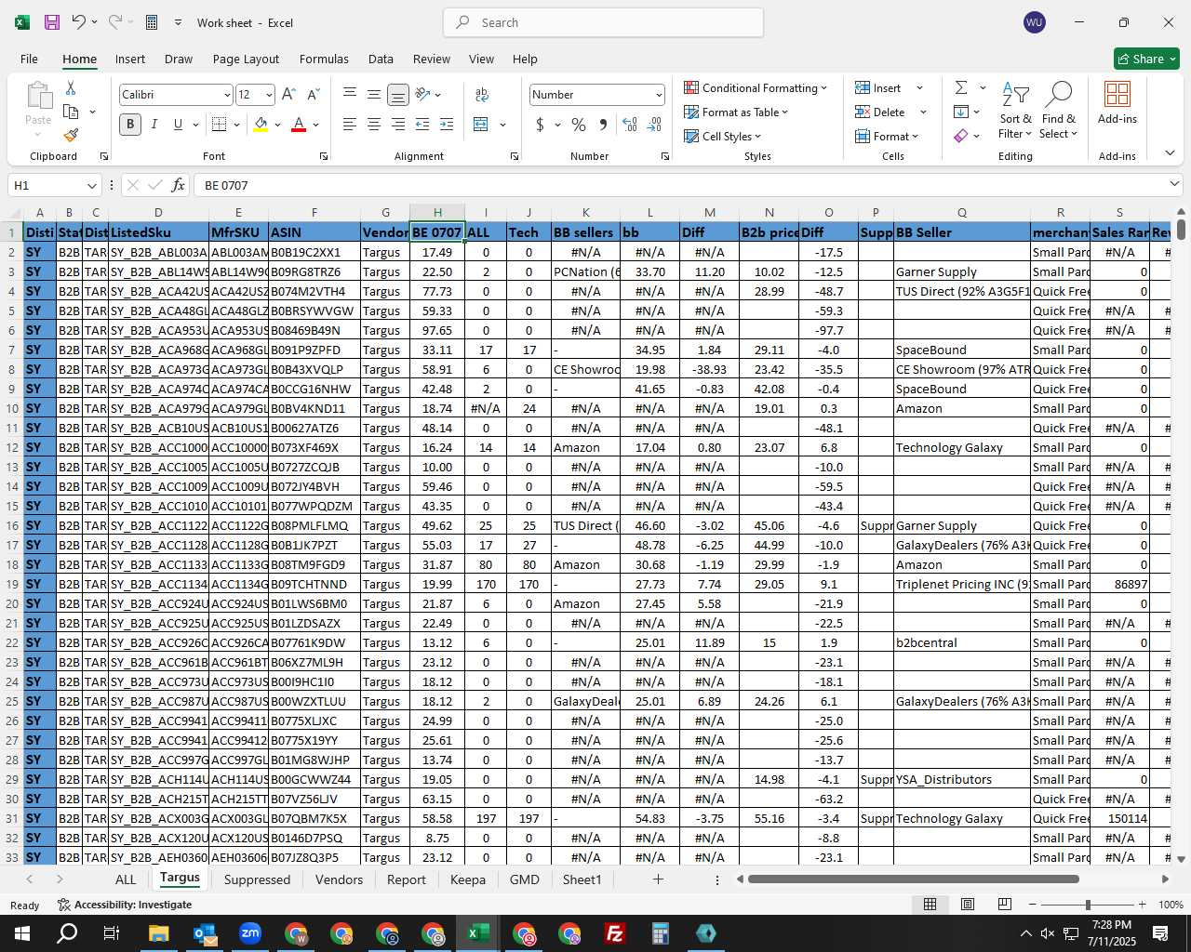Click the zoom in plus button
The width and height of the screenshot is (1191, 952).
click(1142, 905)
